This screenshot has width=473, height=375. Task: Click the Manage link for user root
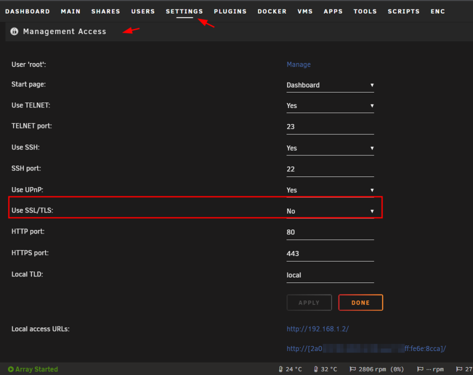tap(298, 64)
